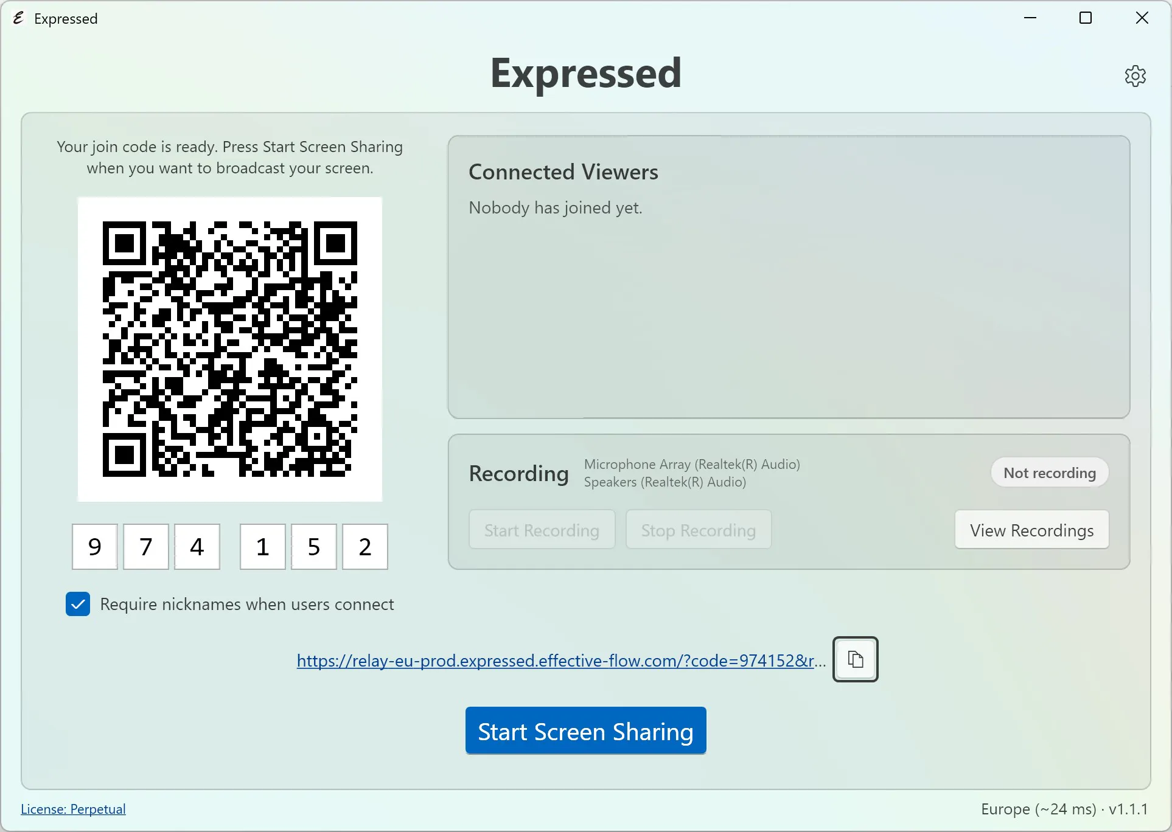Select the join code digit 7
The image size is (1172, 832).
145,547
